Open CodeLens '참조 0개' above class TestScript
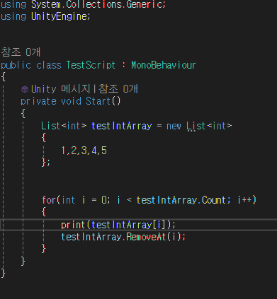Screen dimensions: 277x299 pyautogui.click(x=21, y=52)
